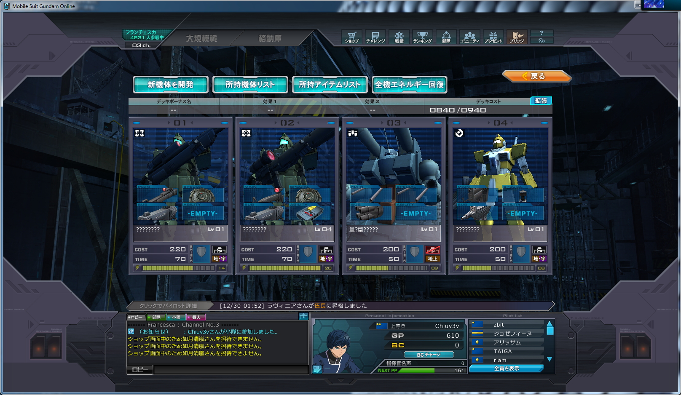The width and height of the screenshot is (681, 395).
Task: Toggle the 個人 chat channel filter
Action: point(196,317)
